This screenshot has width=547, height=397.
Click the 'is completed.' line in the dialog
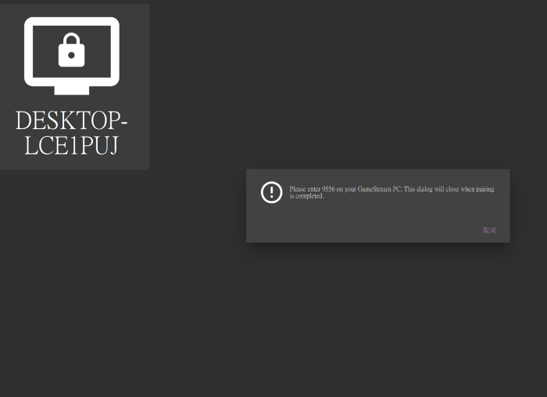[x=306, y=196]
